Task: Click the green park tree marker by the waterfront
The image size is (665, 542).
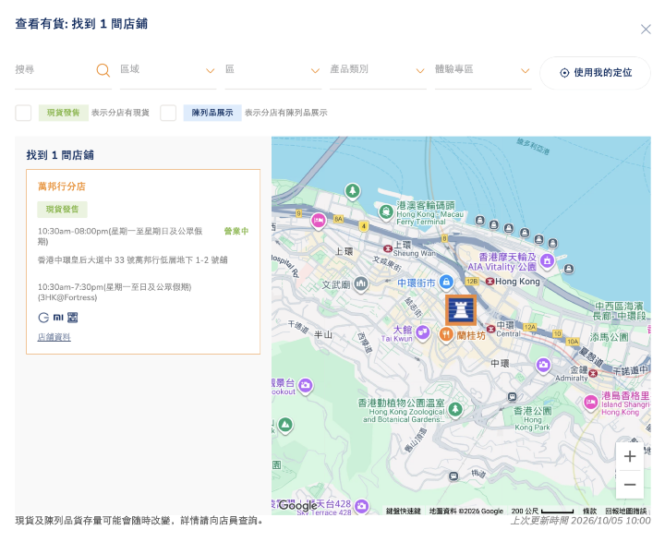Action: click(x=353, y=191)
